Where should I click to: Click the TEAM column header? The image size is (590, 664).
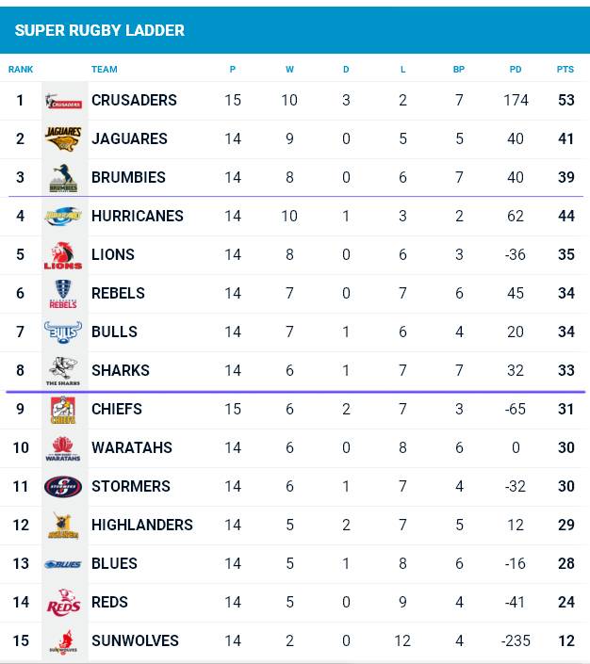pyautogui.click(x=105, y=70)
